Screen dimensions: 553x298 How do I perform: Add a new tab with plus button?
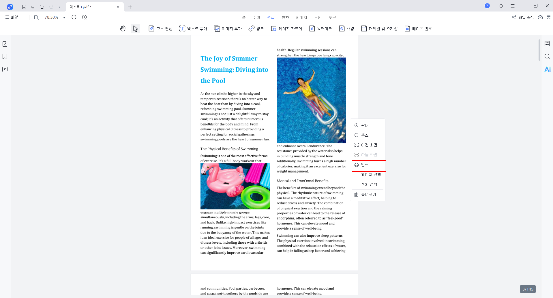click(x=130, y=7)
